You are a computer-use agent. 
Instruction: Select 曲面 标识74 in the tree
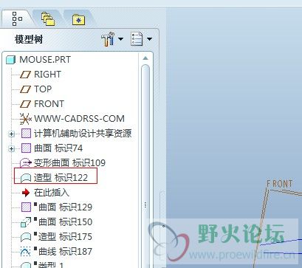coord(58,148)
